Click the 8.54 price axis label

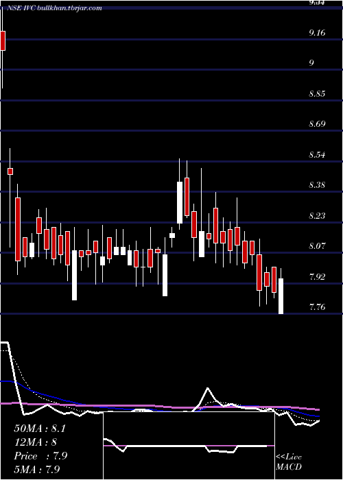(317, 154)
